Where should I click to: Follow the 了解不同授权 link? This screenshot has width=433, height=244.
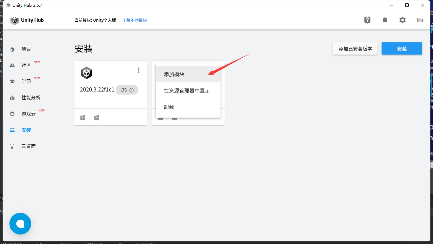click(135, 20)
